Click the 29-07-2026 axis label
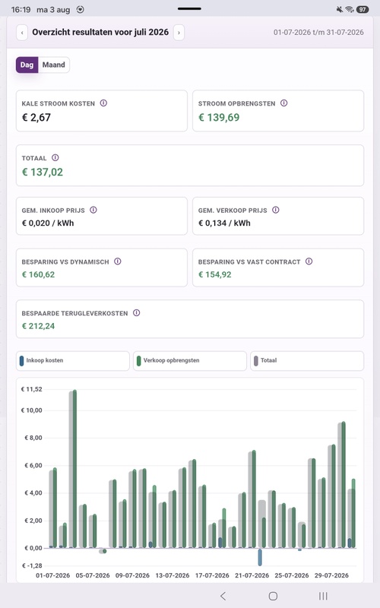The width and height of the screenshot is (380, 608). pos(331,575)
